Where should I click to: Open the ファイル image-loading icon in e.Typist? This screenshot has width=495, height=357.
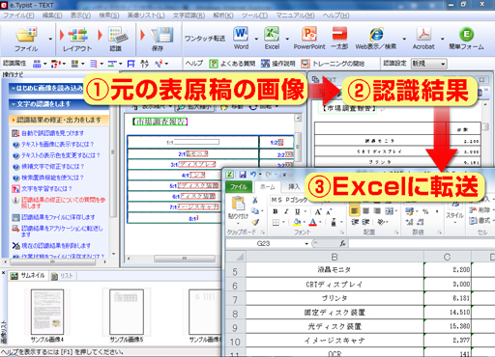coord(26,35)
